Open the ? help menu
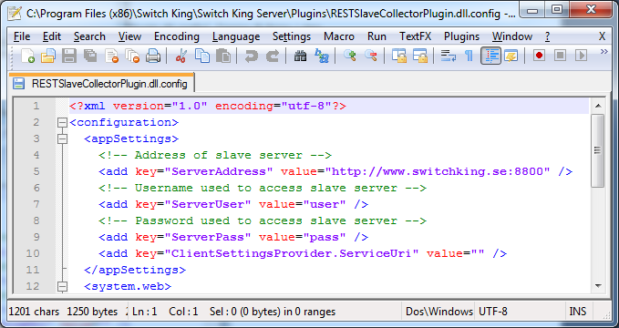The height and width of the screenshot is (328, 619). click(x=547, y=36)
